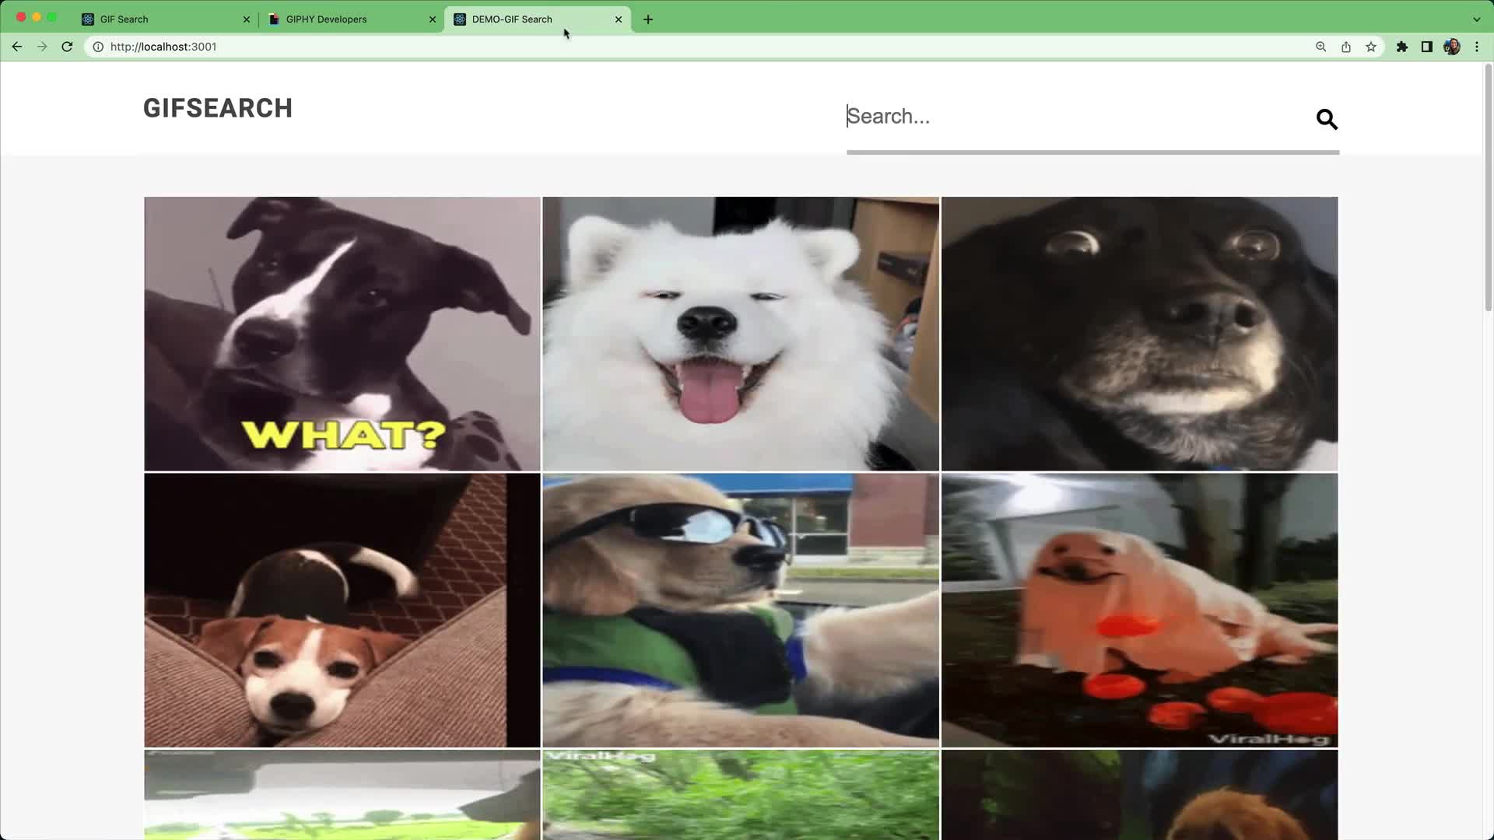Go back with the browser back arrow

click(17, 47)
